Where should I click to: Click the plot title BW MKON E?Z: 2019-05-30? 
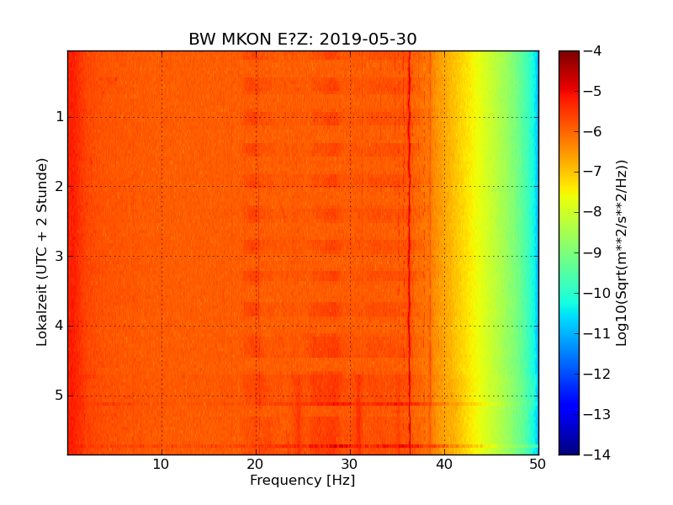click(303, 39)
